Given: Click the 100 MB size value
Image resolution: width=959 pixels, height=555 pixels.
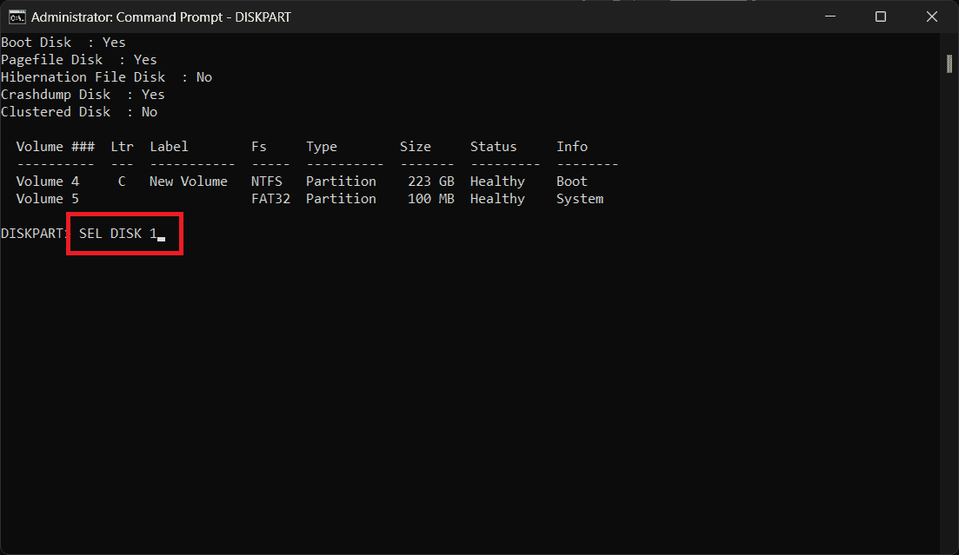Looking at the screenshot, I should click(431, 199).
